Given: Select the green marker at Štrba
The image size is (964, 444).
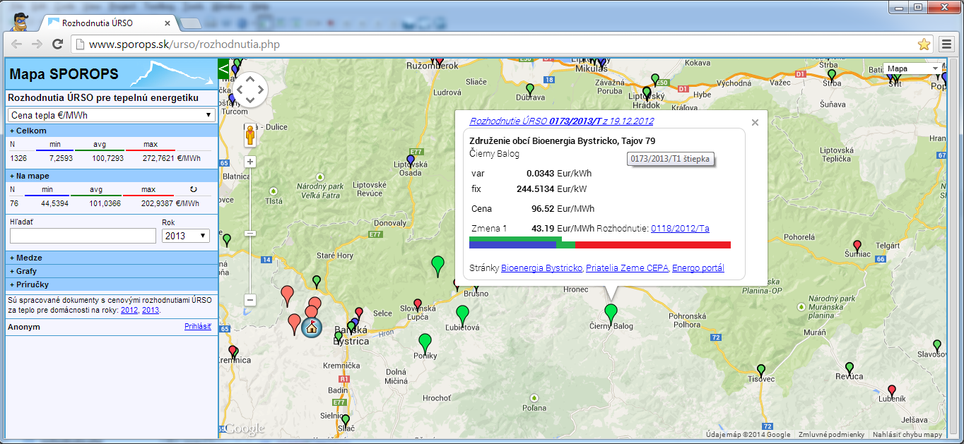Looking at the screenshot, I should tap(832, 74).
